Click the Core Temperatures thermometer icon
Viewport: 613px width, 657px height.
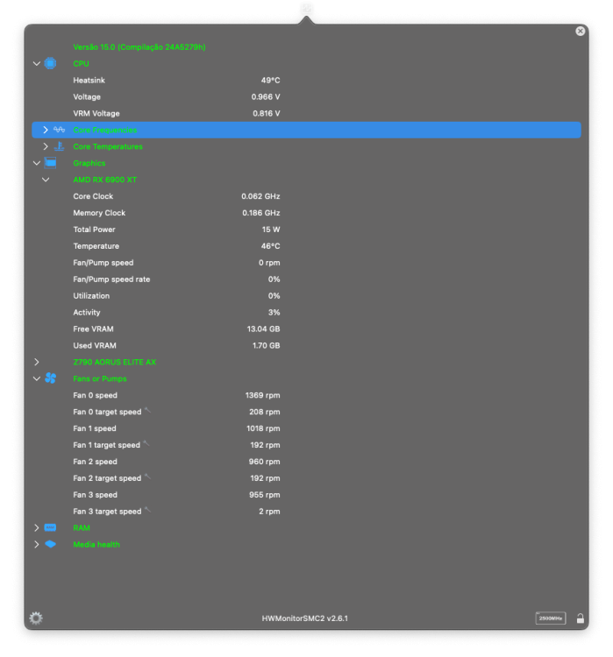point(59,146)
